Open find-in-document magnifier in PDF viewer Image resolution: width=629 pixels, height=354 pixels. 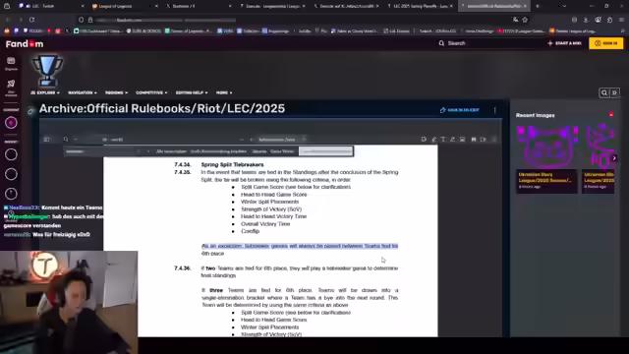click(66, 140)
